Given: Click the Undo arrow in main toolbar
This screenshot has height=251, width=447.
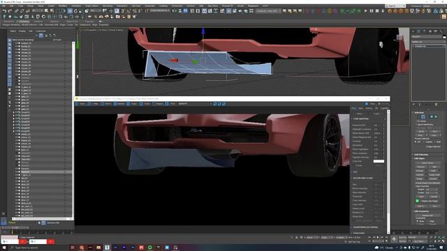Looking at the screenshot, I should (x=4, y=11).
